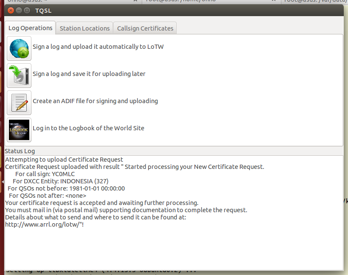Click the Logbook of the World logo icon

coord(19,130)
